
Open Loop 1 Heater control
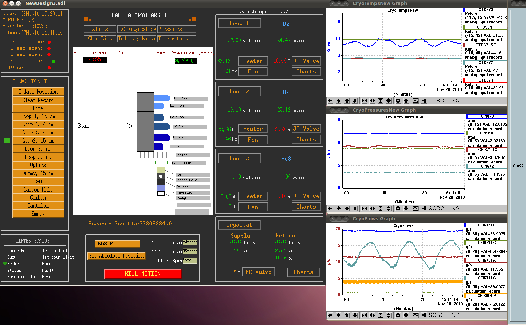pyautogui.click(x=253, y=61)
